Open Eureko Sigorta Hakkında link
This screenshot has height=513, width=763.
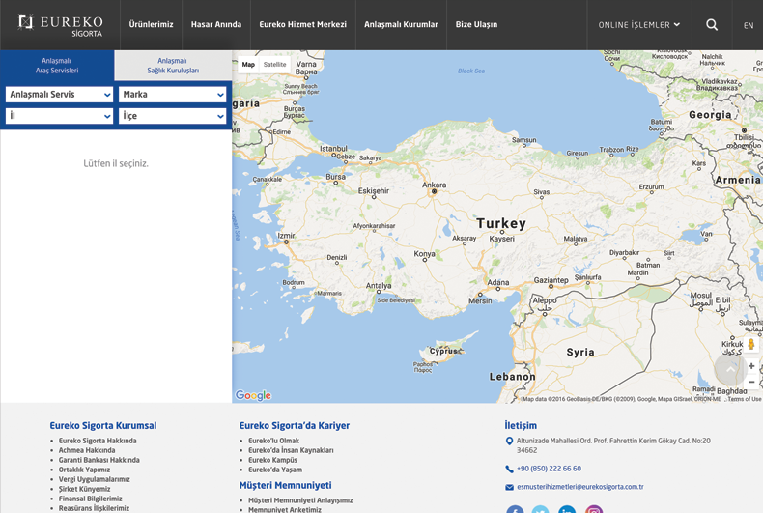(98, 441)
